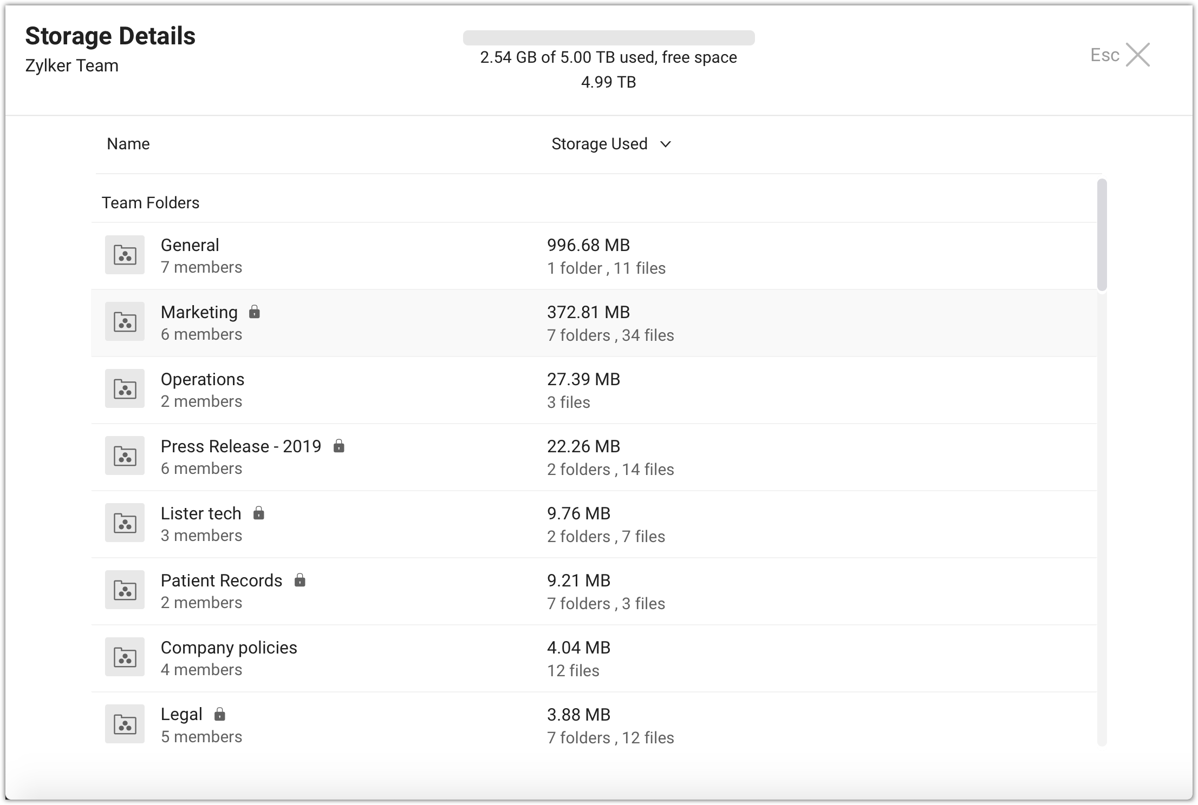Image resolution: width=1198 pixels, height=805 pixels.
Task: Click the Lister tech folder icon
Action: [x=125, y=523]
